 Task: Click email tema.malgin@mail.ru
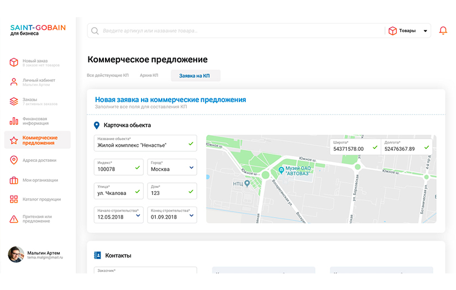(x=45, y=257)
